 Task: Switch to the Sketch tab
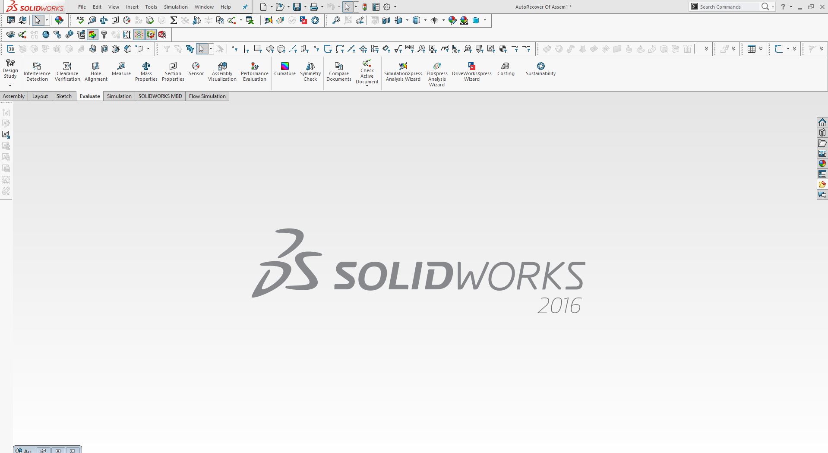click(x=64, y=96)
